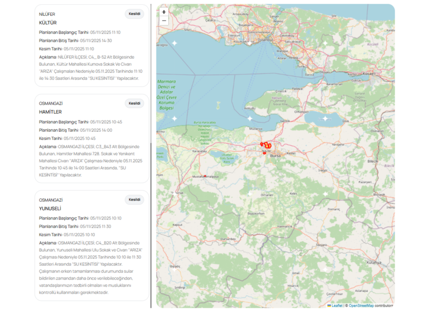Click the NİLÜFER district label on first card

pos(47,14)
